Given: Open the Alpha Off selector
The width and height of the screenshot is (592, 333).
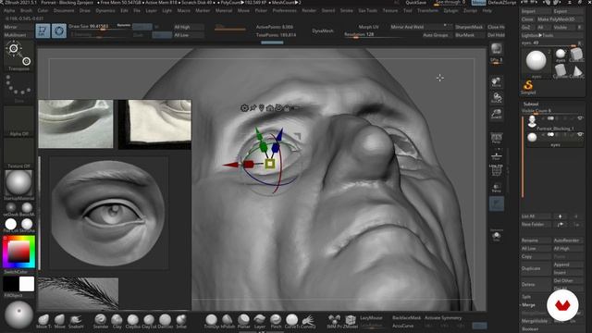Looking at the screenshot, I should point(18,121).
